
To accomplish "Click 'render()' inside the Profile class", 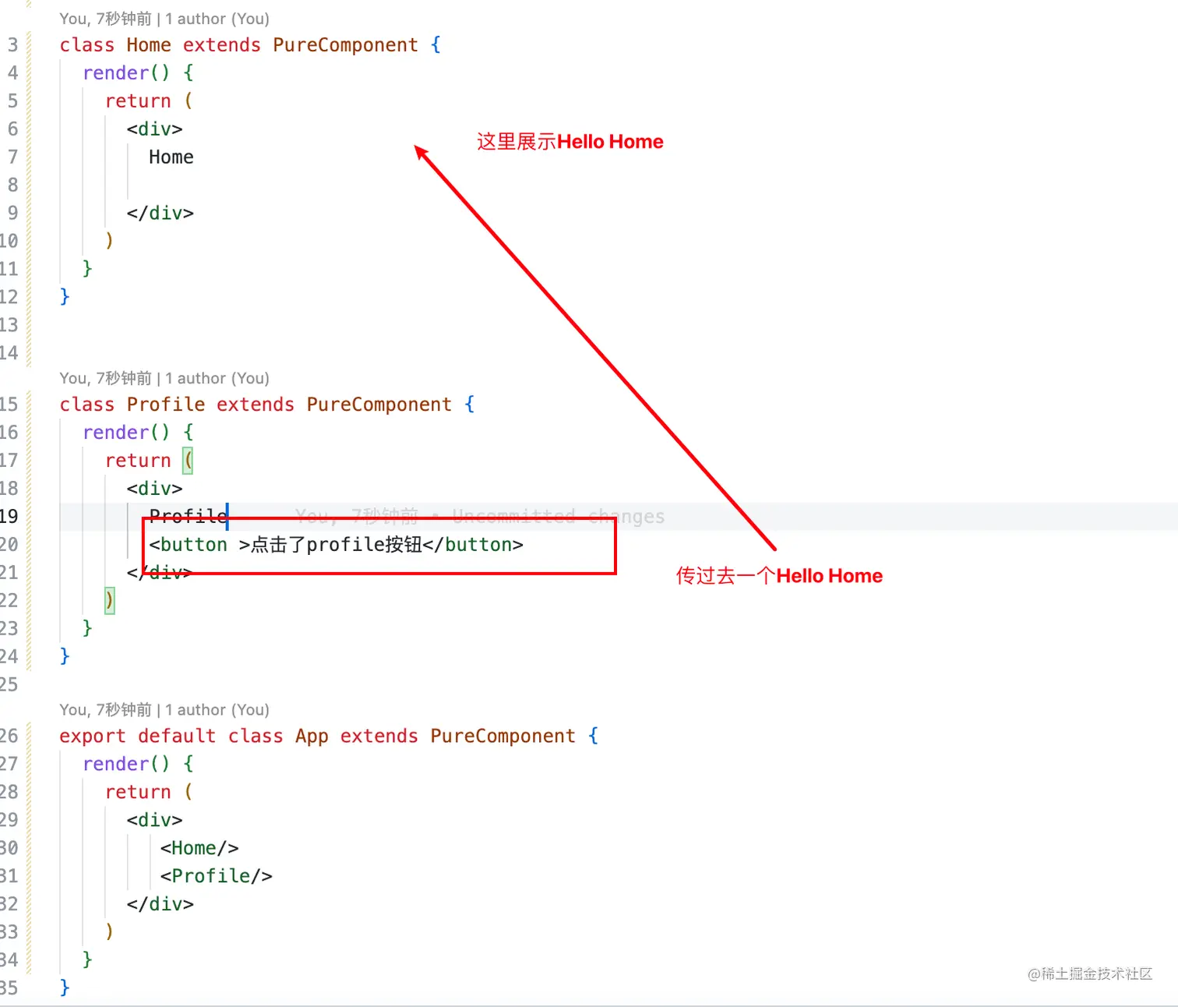I will click(126, 433).
